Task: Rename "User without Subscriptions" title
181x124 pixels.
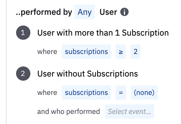Action: (88, 74)
